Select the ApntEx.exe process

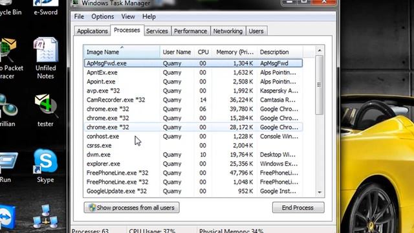tap(193, 72)
